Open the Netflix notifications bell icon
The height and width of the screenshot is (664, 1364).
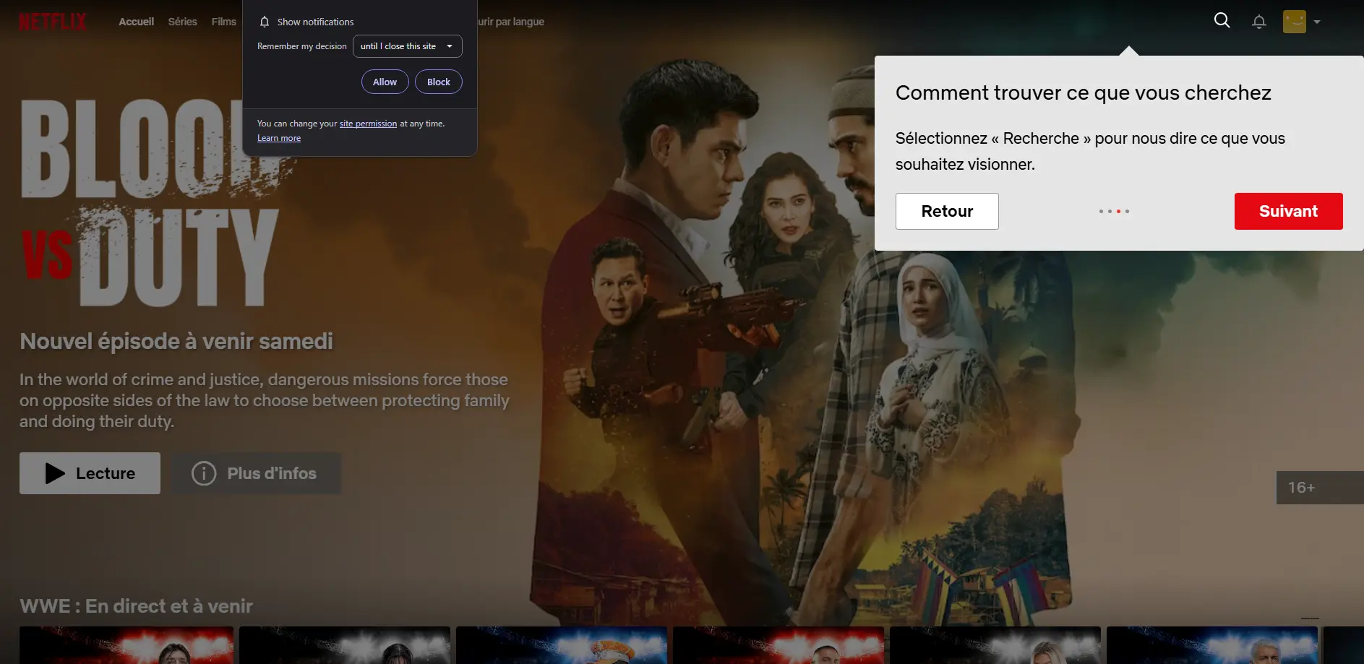coord(1258,22)
